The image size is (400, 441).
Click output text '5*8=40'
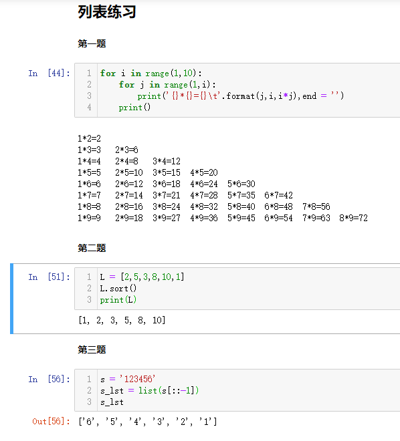(x=241, y=206)
